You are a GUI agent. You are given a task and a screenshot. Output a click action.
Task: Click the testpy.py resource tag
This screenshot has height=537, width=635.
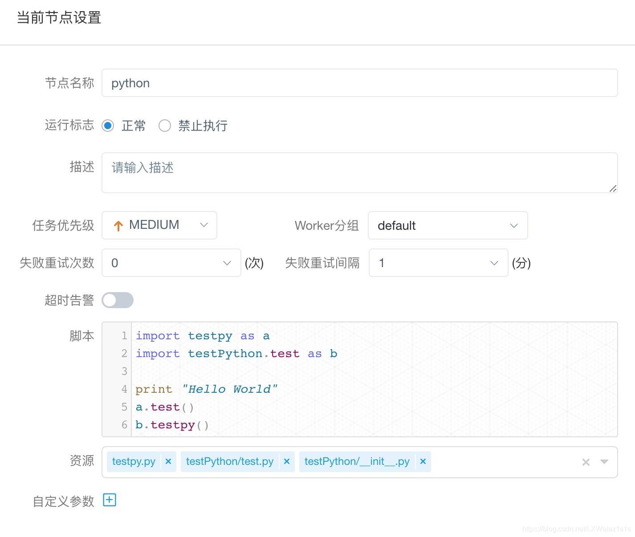(134, 461)
